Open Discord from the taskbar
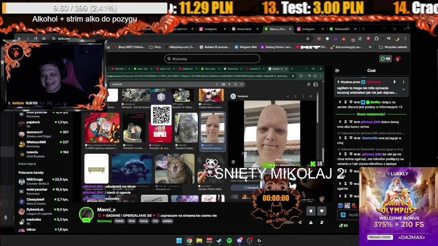The image size is (438, 246). coord(239,241)
